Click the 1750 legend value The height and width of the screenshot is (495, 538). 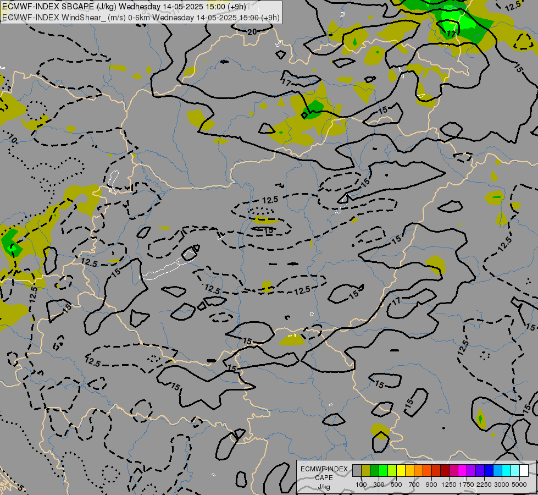point(467,485)
